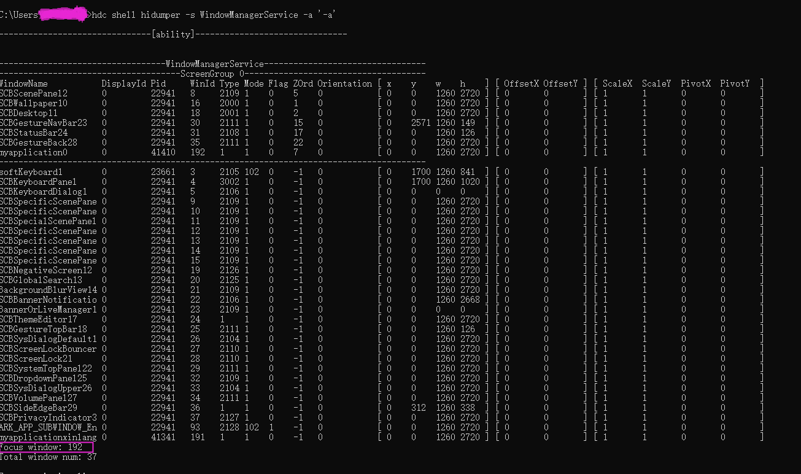Click the SCBBannerNotificatio window name
801x474 pixels.
pos(48,300)
